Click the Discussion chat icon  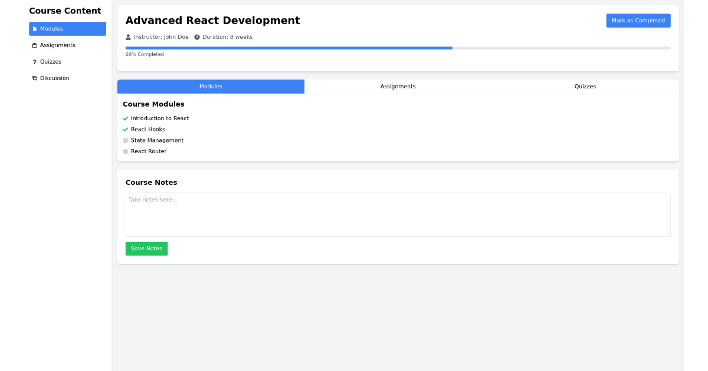point(34,78)
